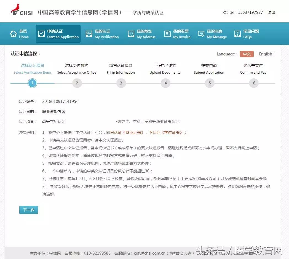Viewport: 289px width, 259px height.
Task: Select the 申请认证 navigation tab
Action: (58, 34)
